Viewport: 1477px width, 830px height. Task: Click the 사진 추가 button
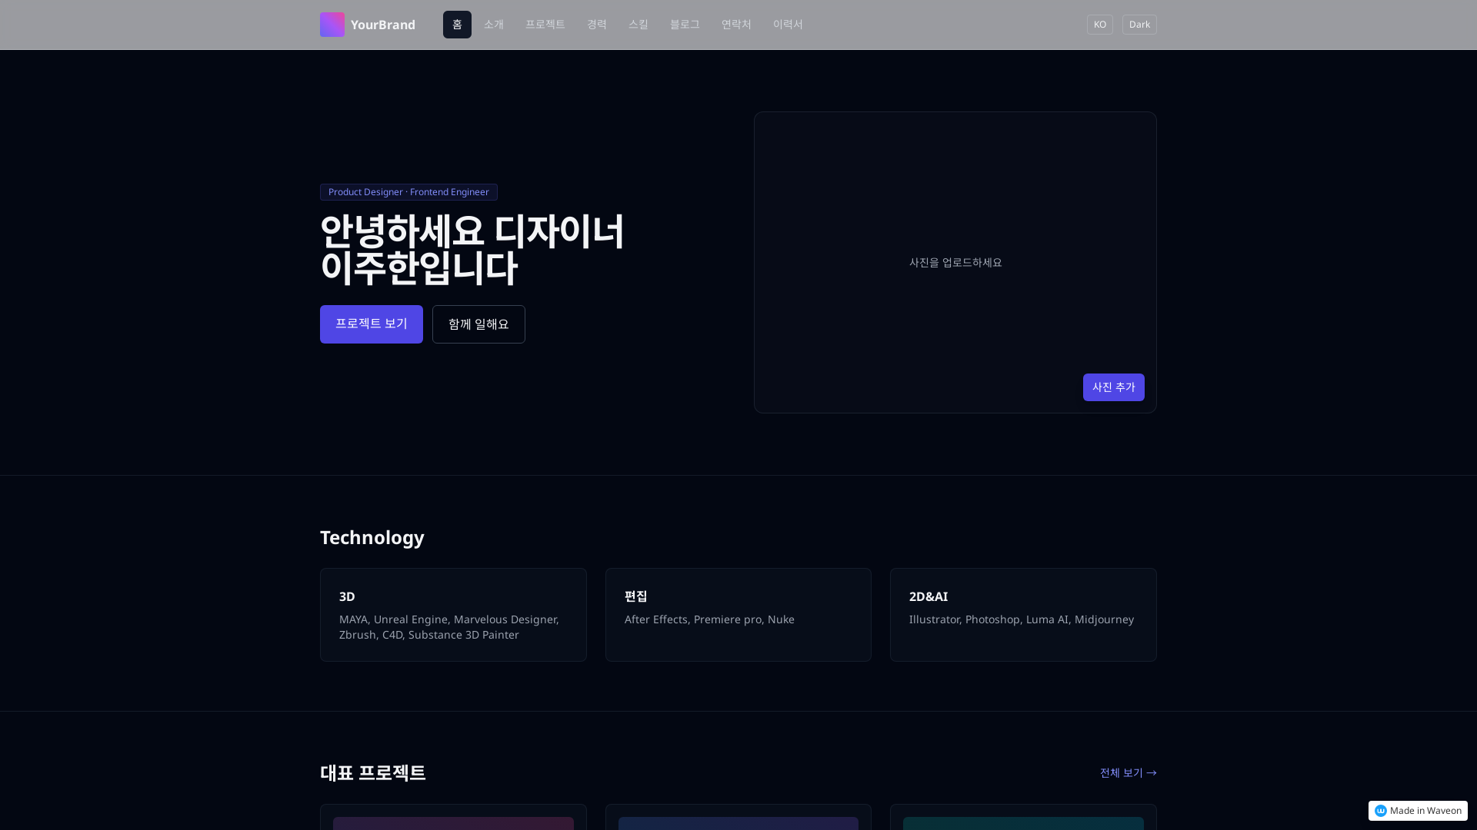tap(1113, 387)
